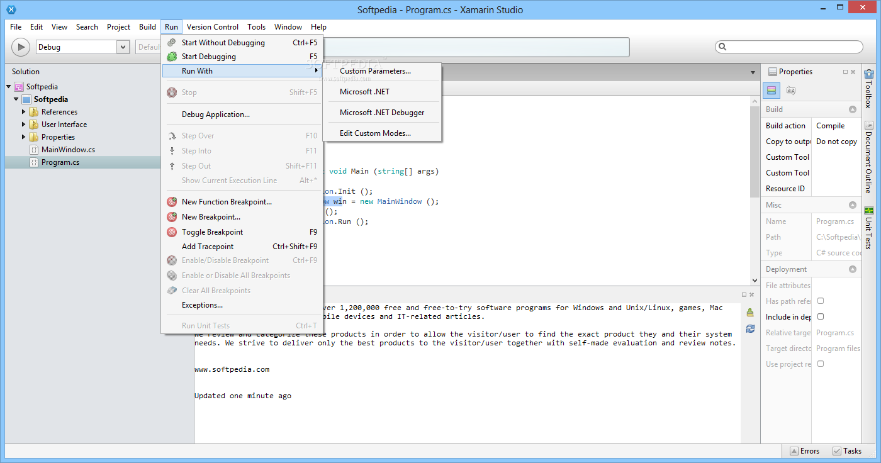The height and width of the screenshot is (463, 881).
Task: Expand the Properties folder in solution tree
Action: 24,137
